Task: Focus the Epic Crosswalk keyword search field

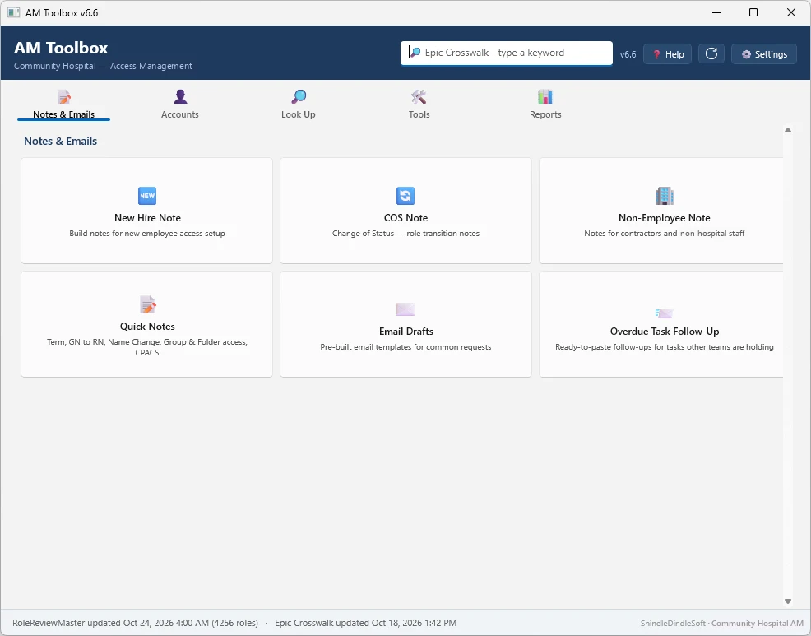Action: pyautogui.click(x=507, y=53)
